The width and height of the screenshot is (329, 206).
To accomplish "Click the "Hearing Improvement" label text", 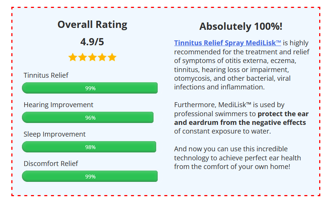I will tap(58, 105).
